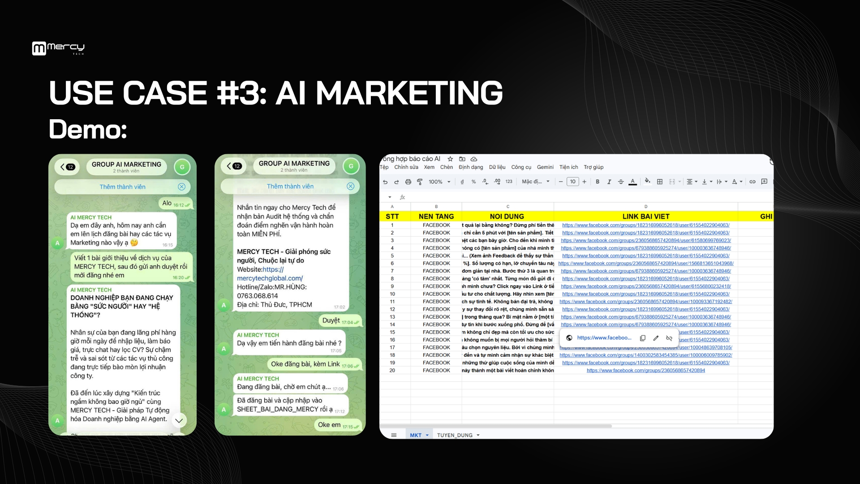Copy the link in the link popup
860x484 pixels.
click(643, 338)
